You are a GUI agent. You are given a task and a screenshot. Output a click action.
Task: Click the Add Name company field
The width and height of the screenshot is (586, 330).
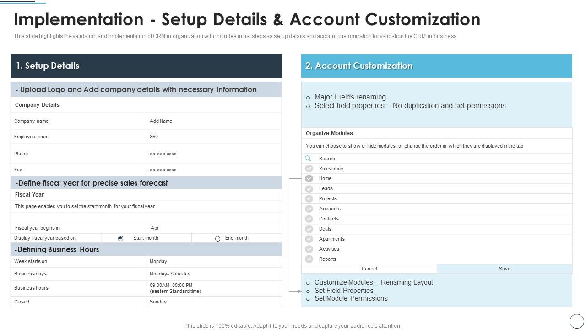click(x=214, y=121)
